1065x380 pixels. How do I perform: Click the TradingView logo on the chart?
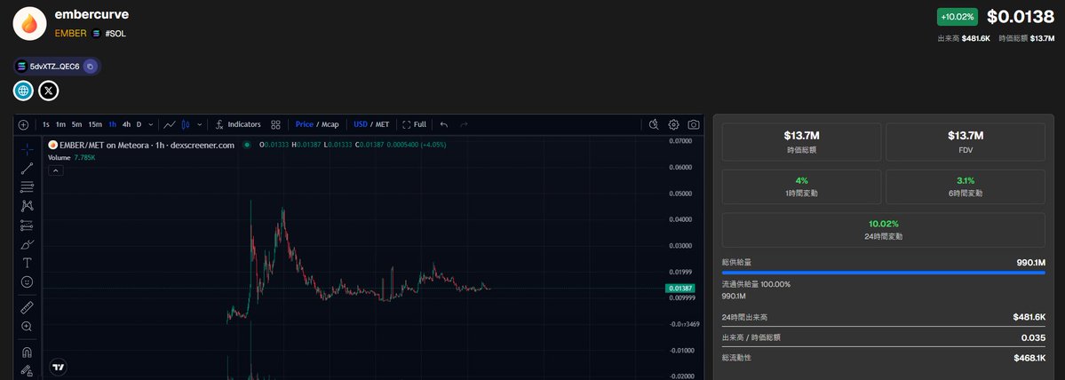coord(60,367)
